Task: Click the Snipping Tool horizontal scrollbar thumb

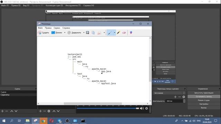Action: point(93,103)
